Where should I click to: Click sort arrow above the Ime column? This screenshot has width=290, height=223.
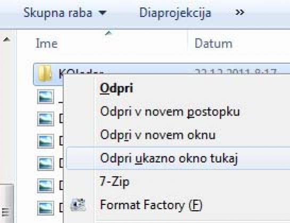109,33
